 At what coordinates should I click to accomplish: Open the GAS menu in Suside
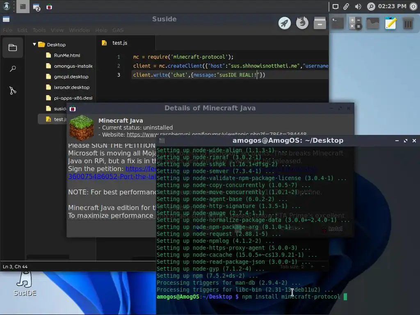118,30
